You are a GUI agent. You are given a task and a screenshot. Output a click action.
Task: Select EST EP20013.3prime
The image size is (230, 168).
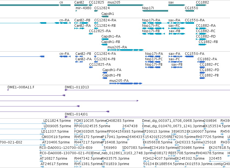point(156,132)
